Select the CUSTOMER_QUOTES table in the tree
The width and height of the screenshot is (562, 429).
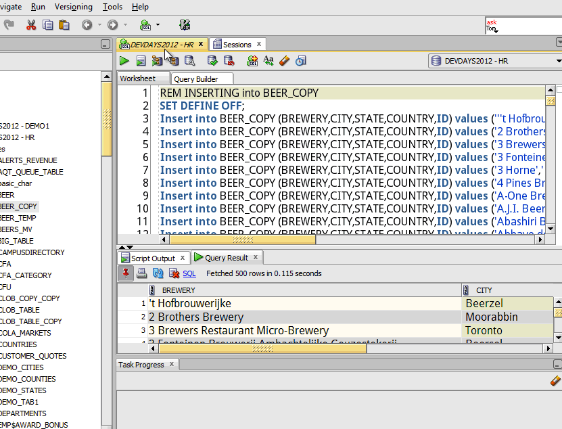pyautogui.click(x=33, y=356)
